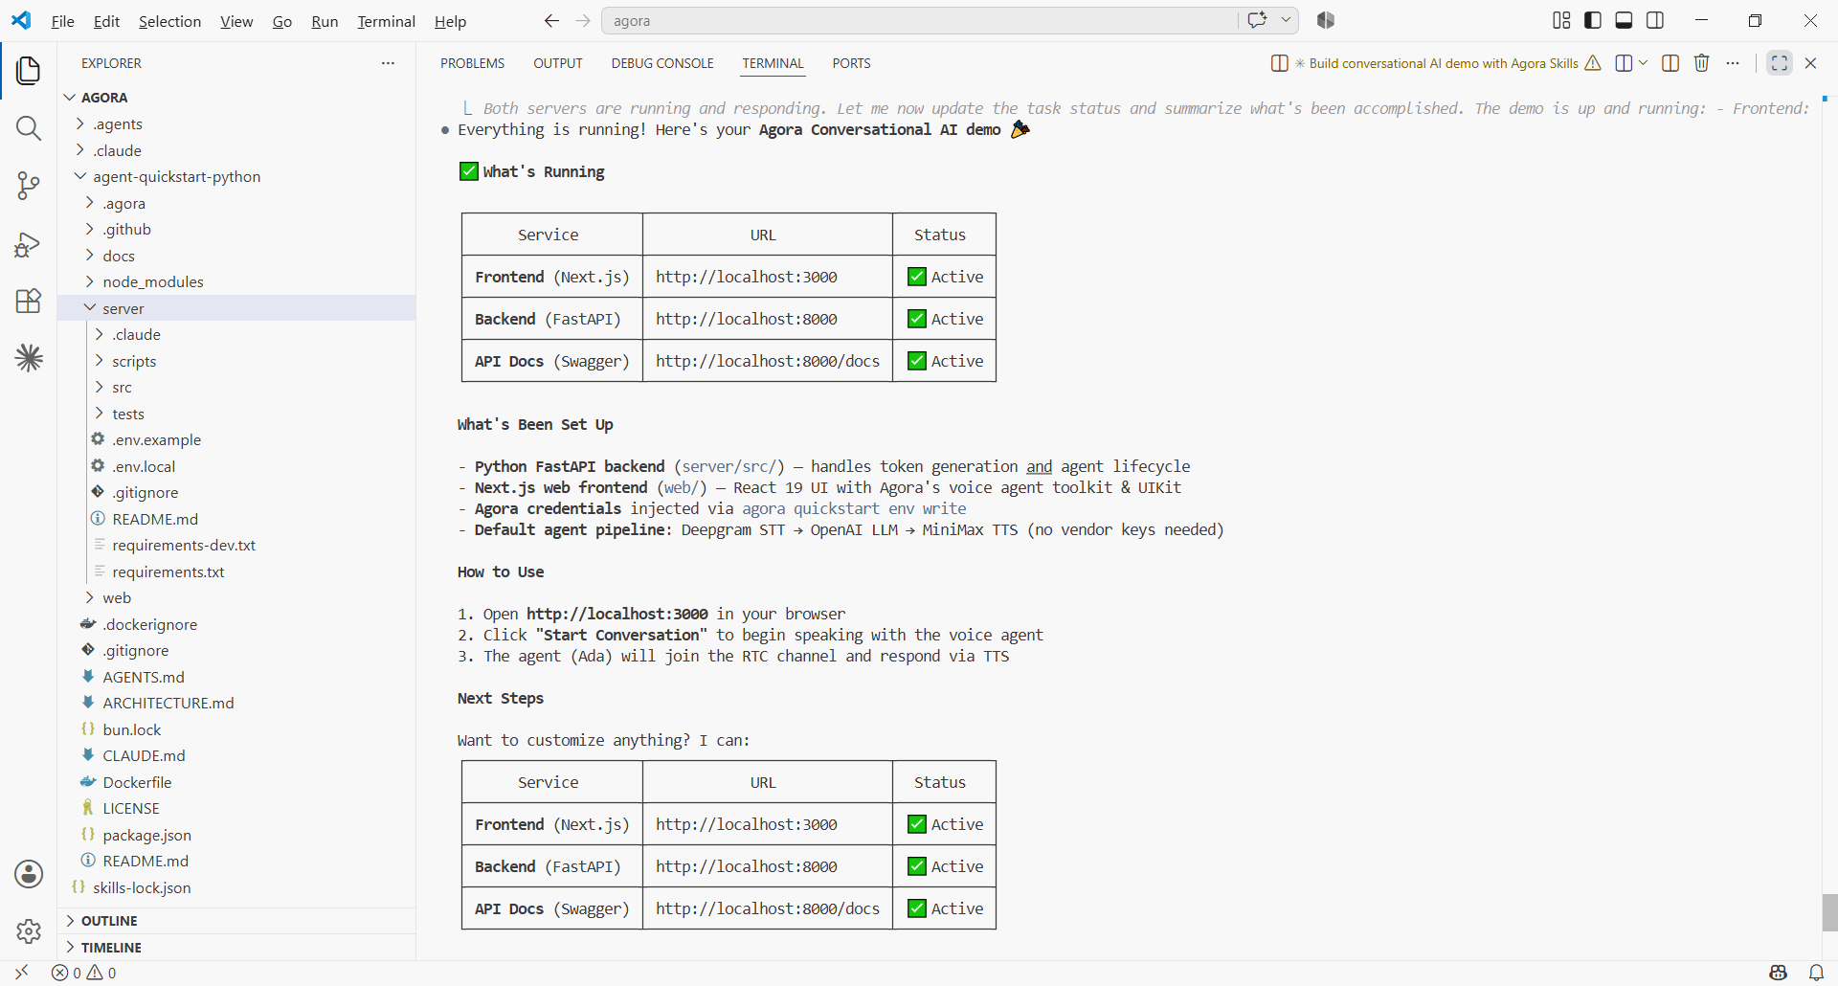The width and height of the screenshot is (1838, 986).
Task: Close the panel with the X icon
Action: (x=1810, y=63)
